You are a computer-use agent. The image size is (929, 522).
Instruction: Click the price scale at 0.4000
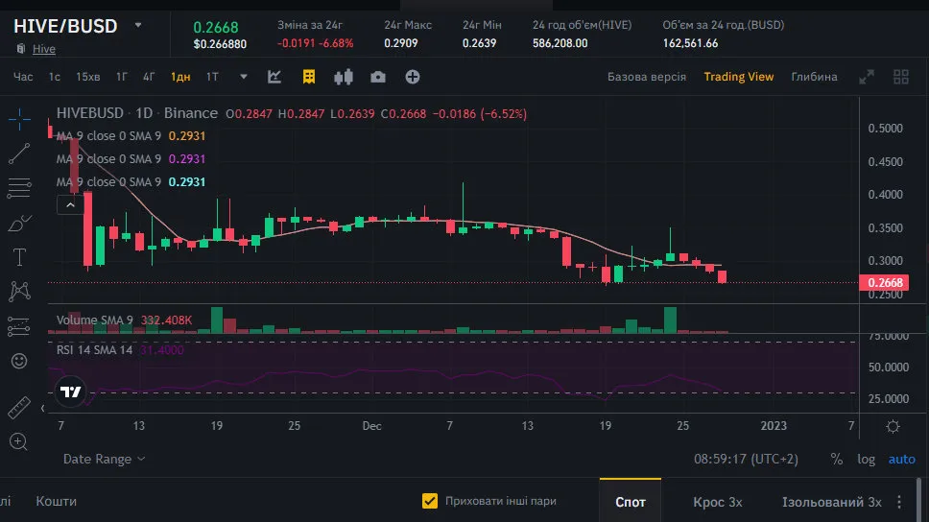coord(885,195)
